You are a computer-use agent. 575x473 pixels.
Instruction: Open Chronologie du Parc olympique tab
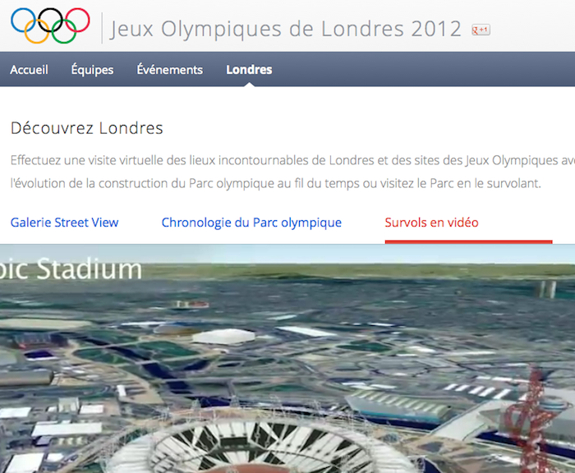tap(251, 223)
